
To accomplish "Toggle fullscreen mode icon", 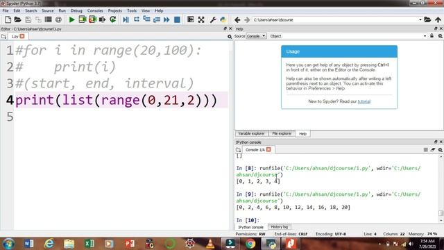I will (201, 19).
